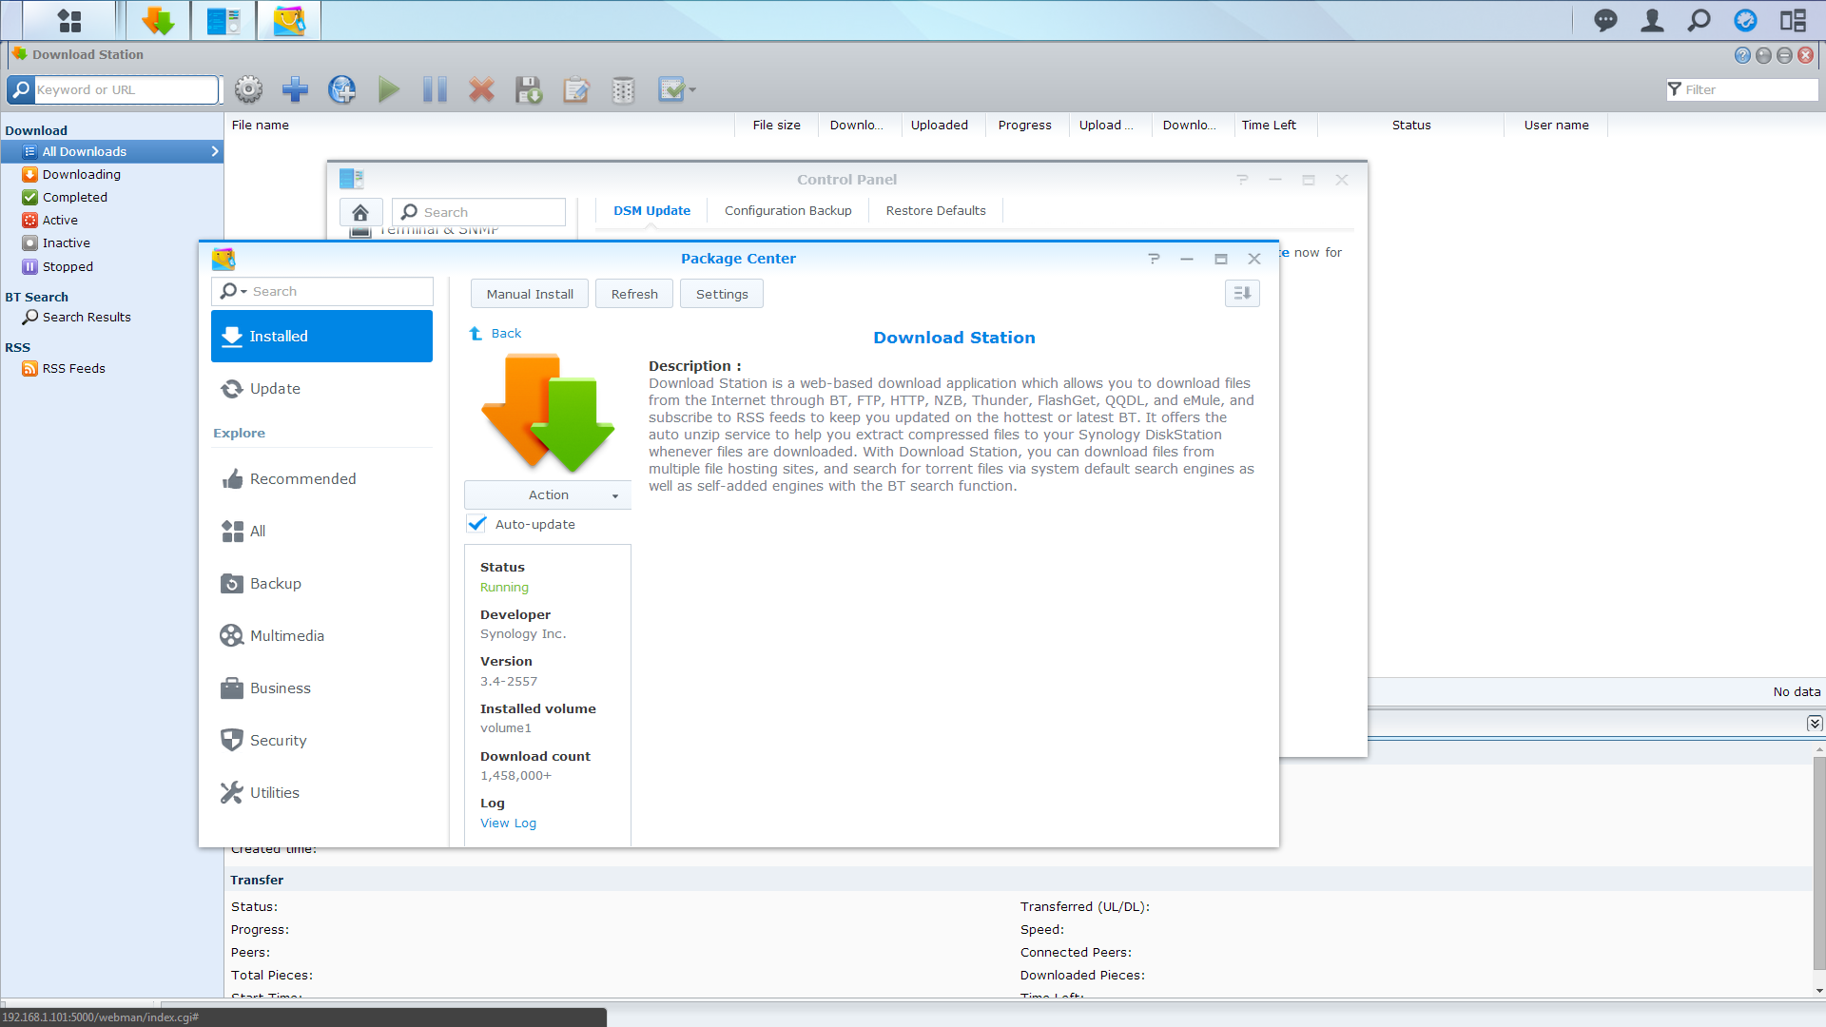Collapse the download details panel chevron

click(1815, 724)
